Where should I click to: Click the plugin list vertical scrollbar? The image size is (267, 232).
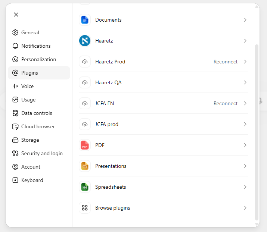[x=257, y=132]
